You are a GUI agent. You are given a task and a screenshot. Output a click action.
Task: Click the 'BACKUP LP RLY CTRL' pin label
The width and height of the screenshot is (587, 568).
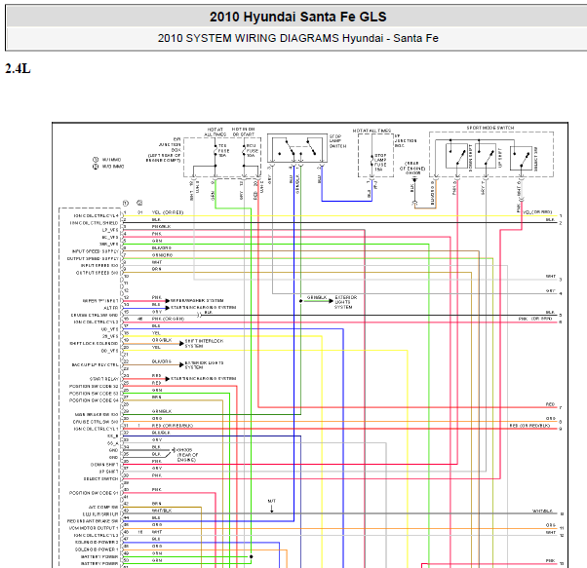tap(96, 365)
